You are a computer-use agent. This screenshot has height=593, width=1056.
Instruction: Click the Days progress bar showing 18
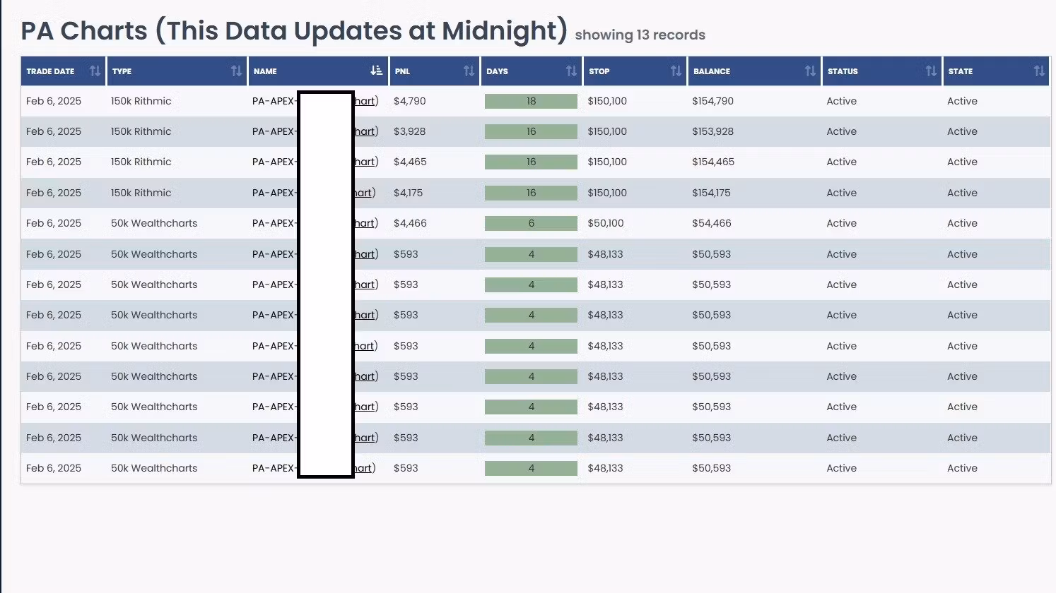[531, 101]
